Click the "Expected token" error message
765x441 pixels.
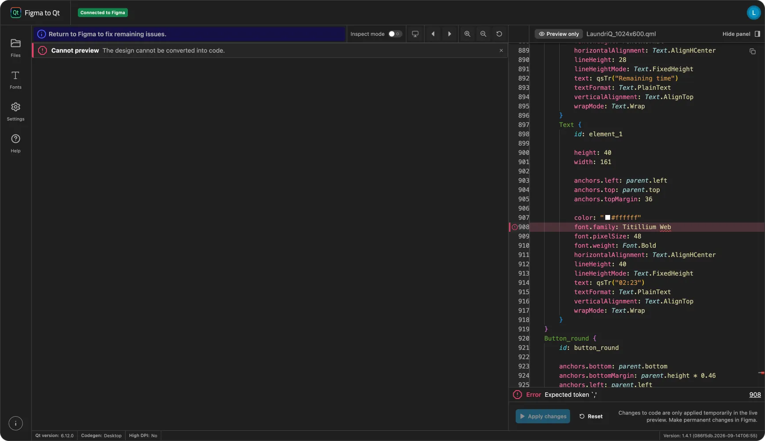tap(570, 395)
